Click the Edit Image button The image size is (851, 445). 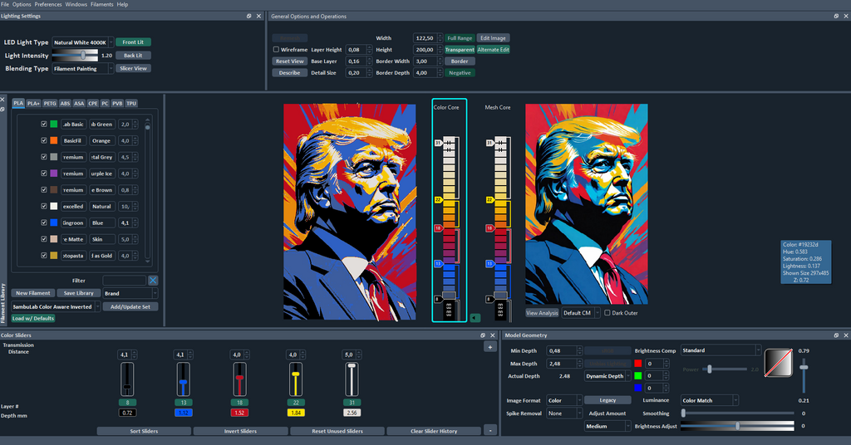493,38
